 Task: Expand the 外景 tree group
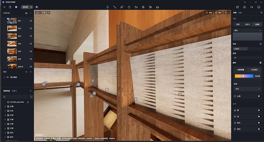point(5,106)
